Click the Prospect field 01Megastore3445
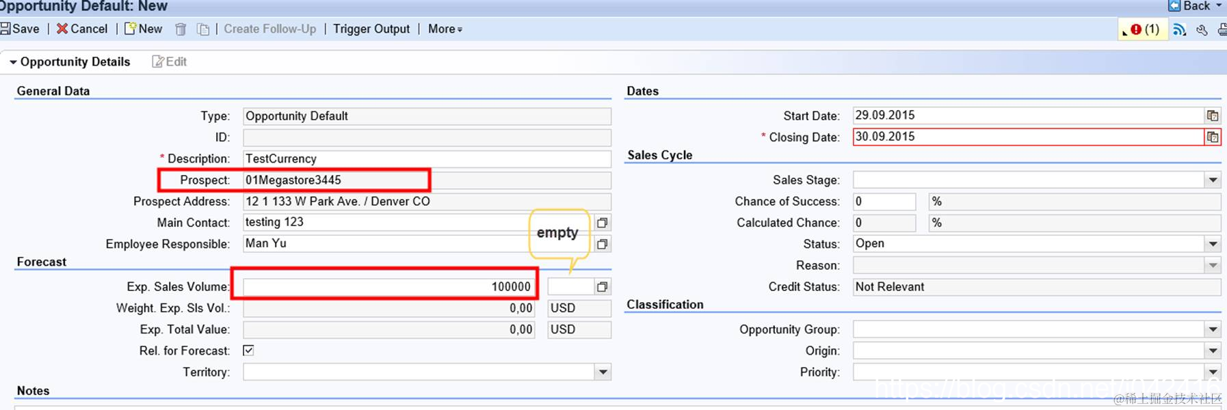1227x410 pixels. (x=427, y=180)
